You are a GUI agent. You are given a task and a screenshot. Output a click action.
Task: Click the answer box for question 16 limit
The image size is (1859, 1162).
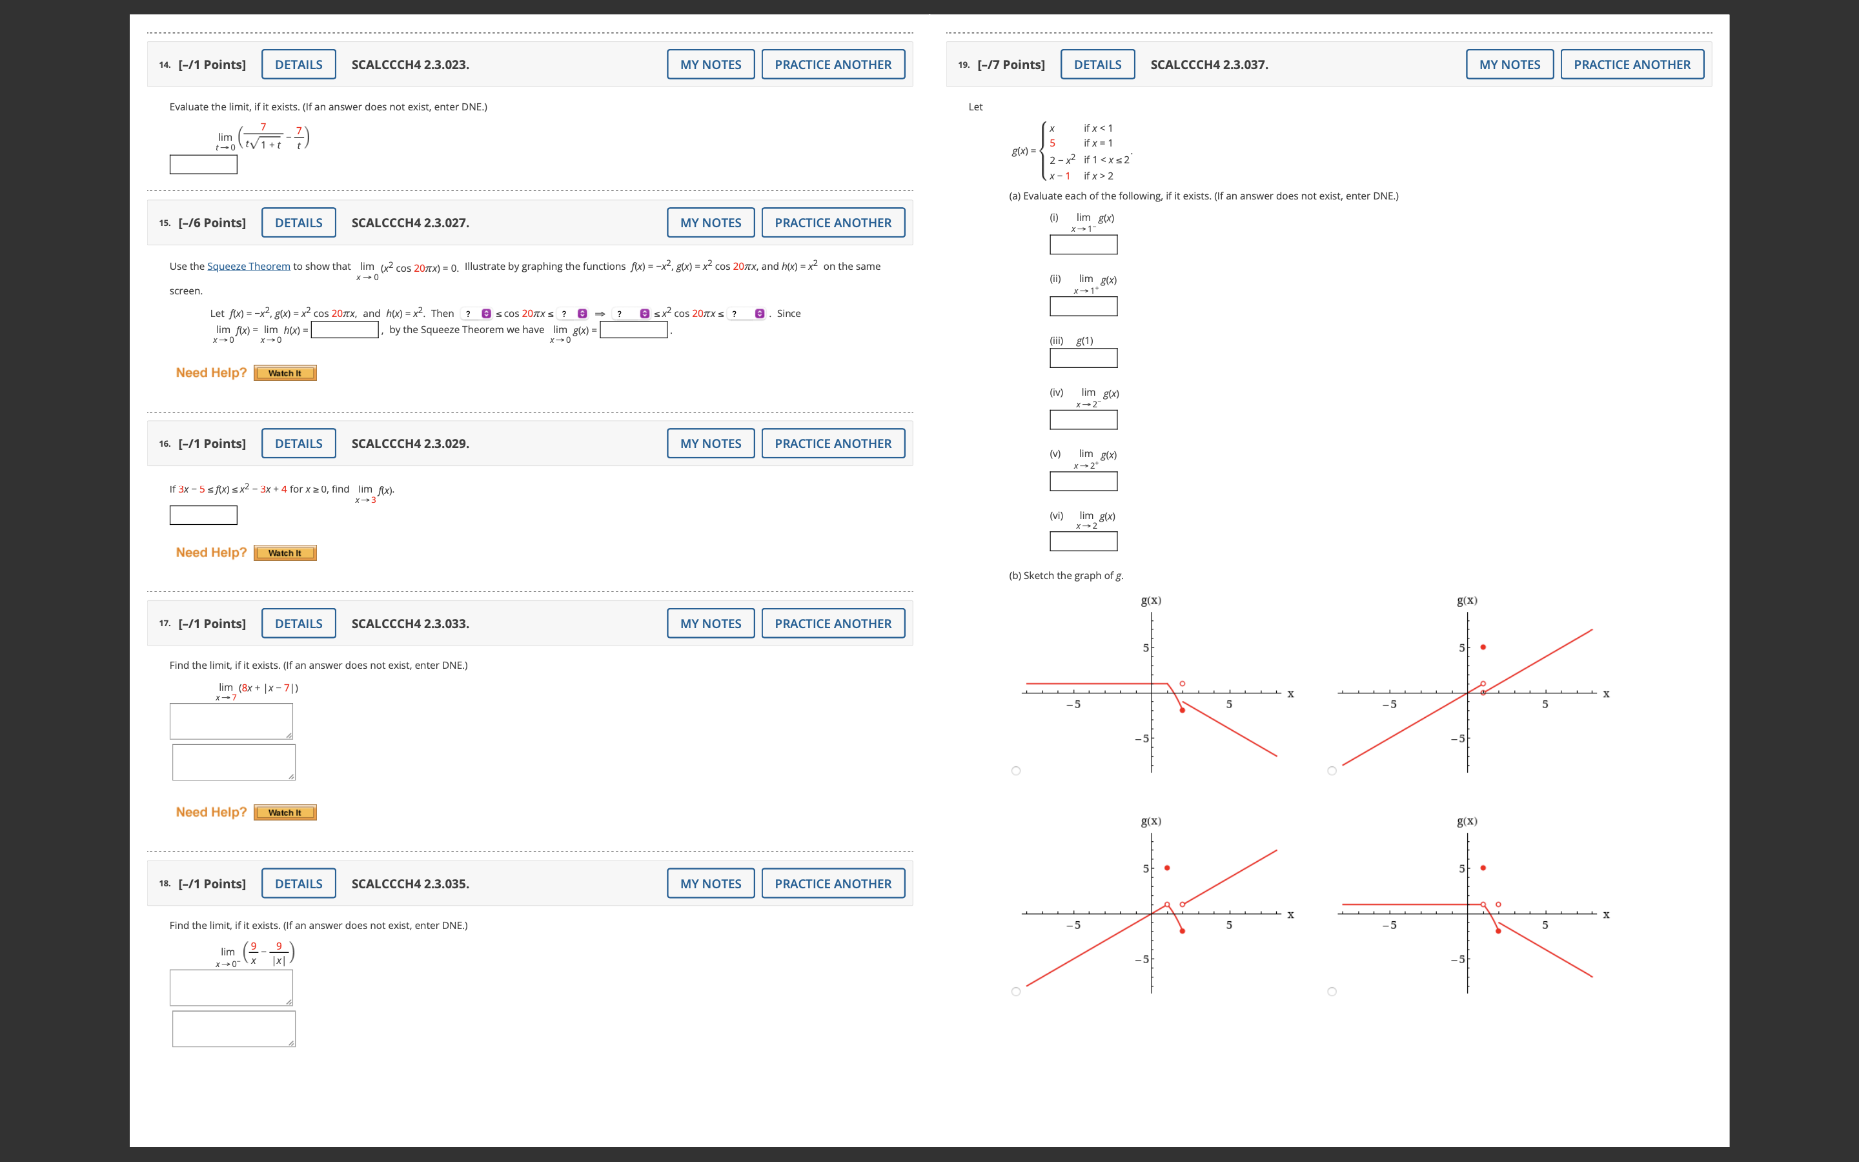(x=202, y=515)
